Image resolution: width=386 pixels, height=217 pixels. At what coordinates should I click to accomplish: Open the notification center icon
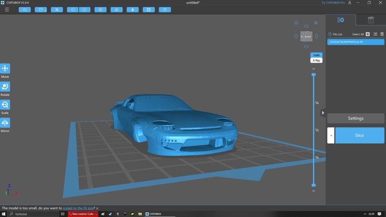379,214
